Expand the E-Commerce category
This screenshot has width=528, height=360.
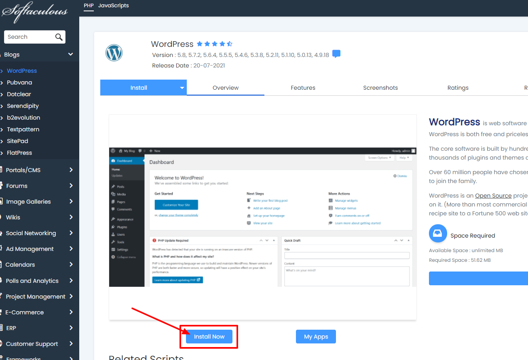(40, 312)
